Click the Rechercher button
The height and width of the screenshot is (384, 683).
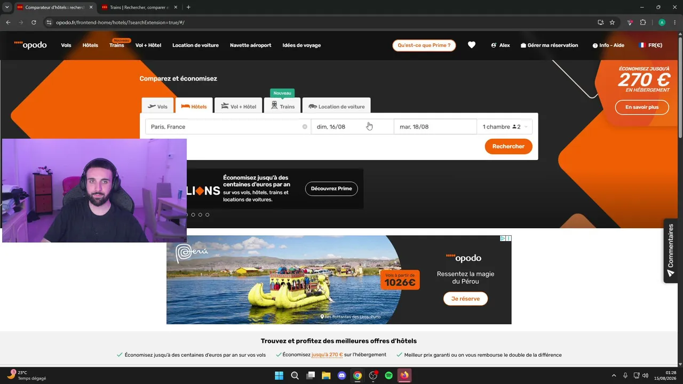(509, 146)
